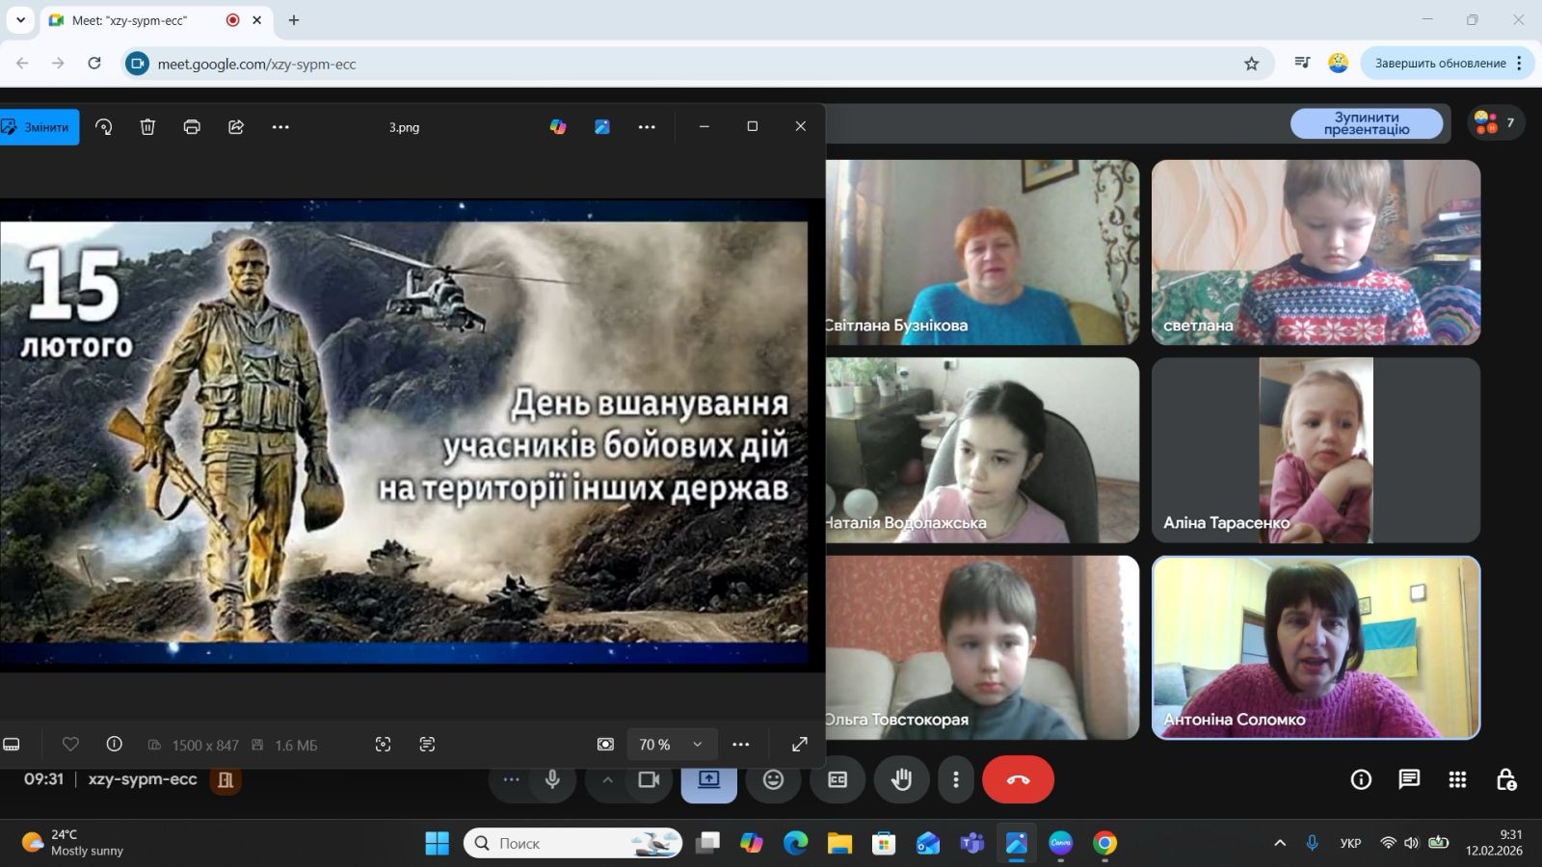Turn off the camera in Meet

pos(649,779)
